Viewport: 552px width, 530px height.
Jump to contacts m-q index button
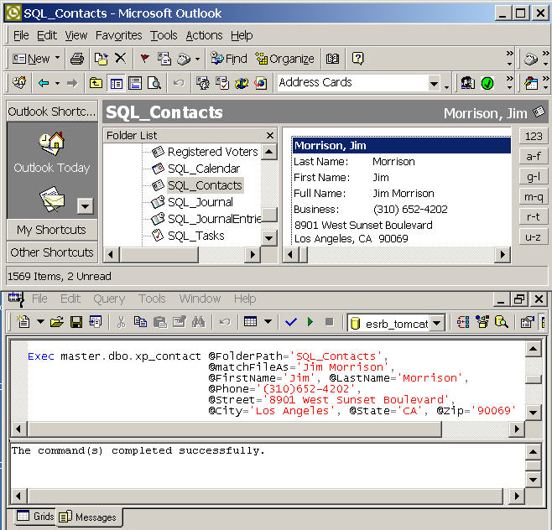click(x=534, y=197)
